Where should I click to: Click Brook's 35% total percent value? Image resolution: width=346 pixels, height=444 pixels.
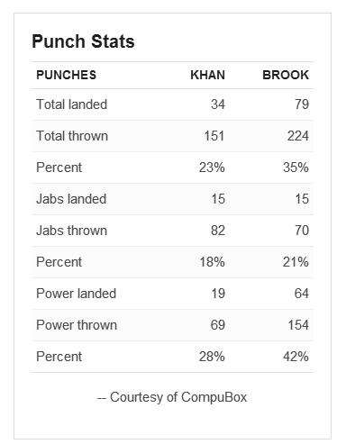coord(296,168)
